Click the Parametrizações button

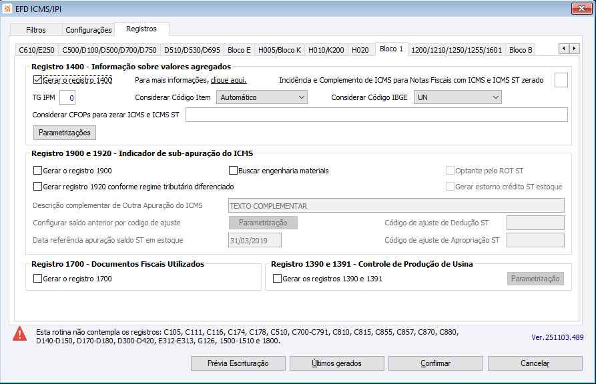click(x=65, y=133)
